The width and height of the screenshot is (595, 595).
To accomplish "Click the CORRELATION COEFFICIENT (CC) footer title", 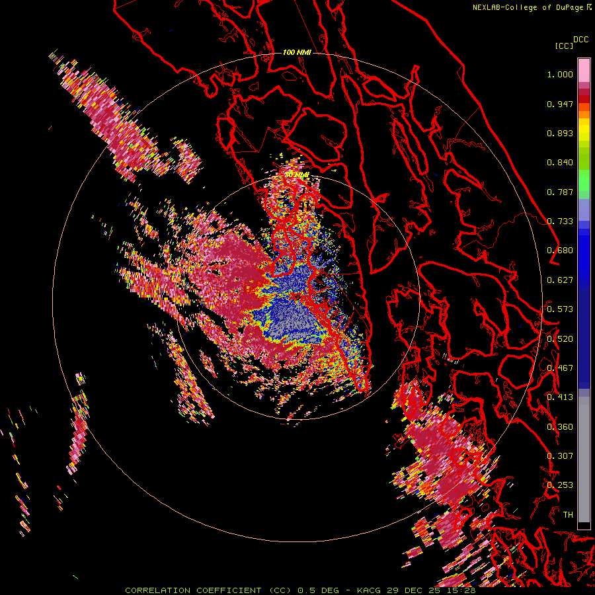I will [x=208, y=590].
